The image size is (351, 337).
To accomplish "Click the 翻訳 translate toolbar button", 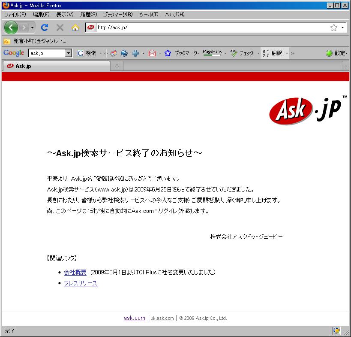I will coord(272,53).
